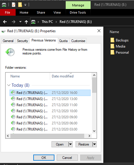Select the version dated 27/12/2020 06:00
This screenshot has height=165, width=134.
pyautogui.click(x=50, y=123)
